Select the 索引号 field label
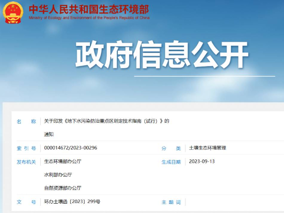 (x=26, y=148)
